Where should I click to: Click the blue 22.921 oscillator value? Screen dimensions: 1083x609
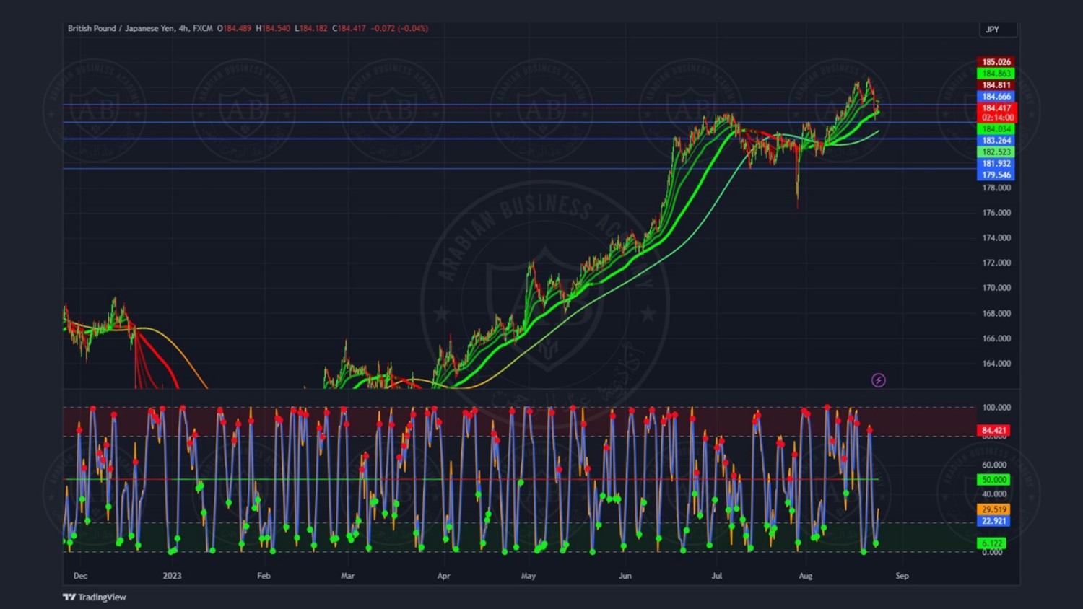(993, 521)
